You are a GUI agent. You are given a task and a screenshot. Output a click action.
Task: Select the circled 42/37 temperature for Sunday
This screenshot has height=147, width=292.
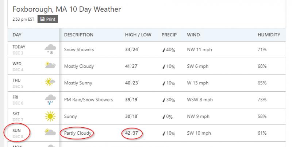(x=132, y=133)
